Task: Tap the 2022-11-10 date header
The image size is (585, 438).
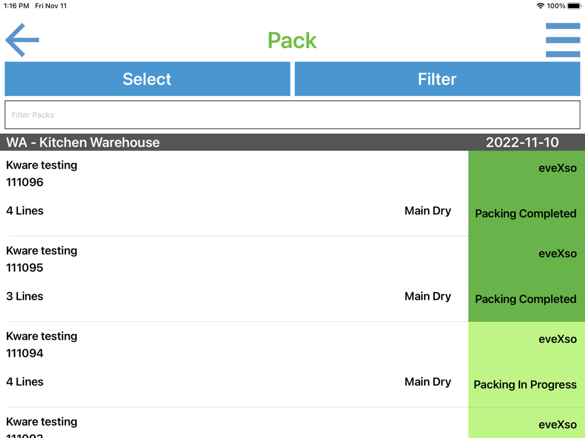Action: point(522,142)
